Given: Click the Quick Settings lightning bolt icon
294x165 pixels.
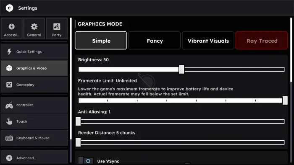Looking at the screenshot, I should point(9,52).
